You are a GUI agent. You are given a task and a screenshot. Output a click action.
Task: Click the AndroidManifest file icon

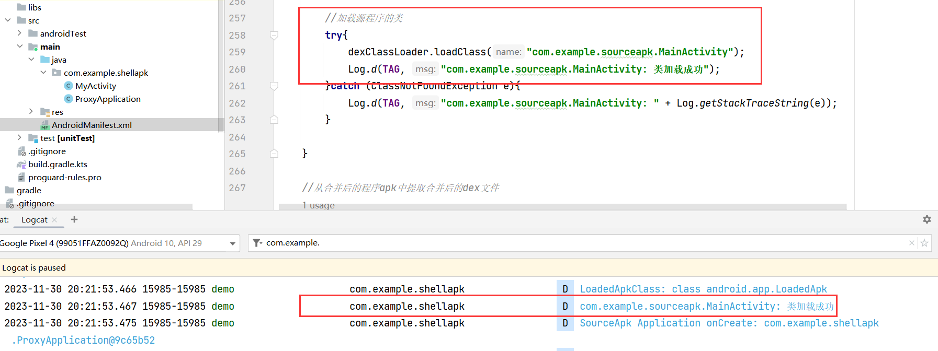click(45, 125)
